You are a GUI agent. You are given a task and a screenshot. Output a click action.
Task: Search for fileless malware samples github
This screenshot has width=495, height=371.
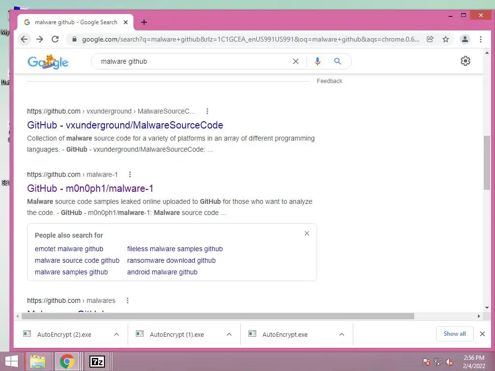click(x=175, y=249)
